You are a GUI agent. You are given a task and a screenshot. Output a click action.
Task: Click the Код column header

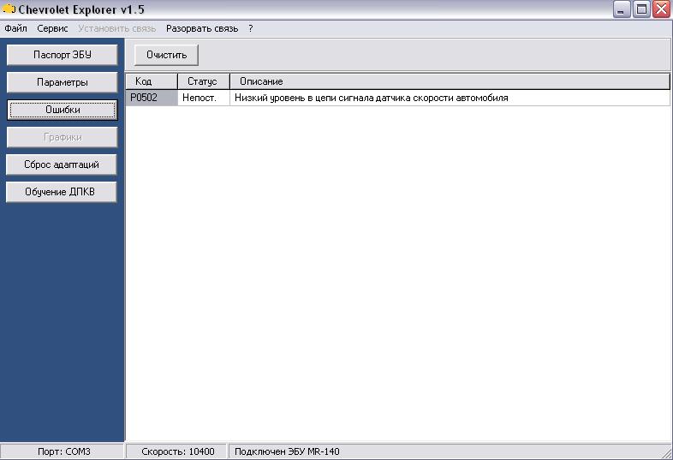tap(152, 81)
